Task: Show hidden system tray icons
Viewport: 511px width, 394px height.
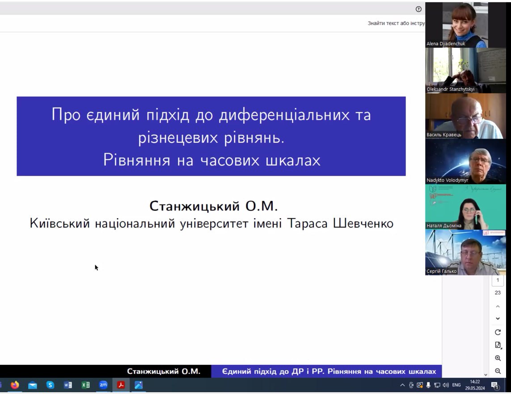Action: [402, 385]
